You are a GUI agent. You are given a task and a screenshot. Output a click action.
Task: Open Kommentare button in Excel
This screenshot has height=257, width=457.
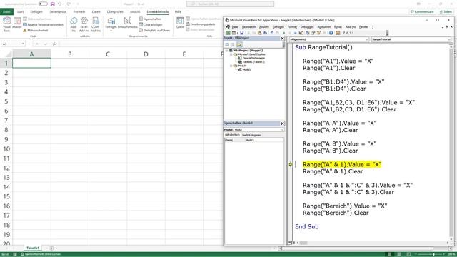coord(422,11)
